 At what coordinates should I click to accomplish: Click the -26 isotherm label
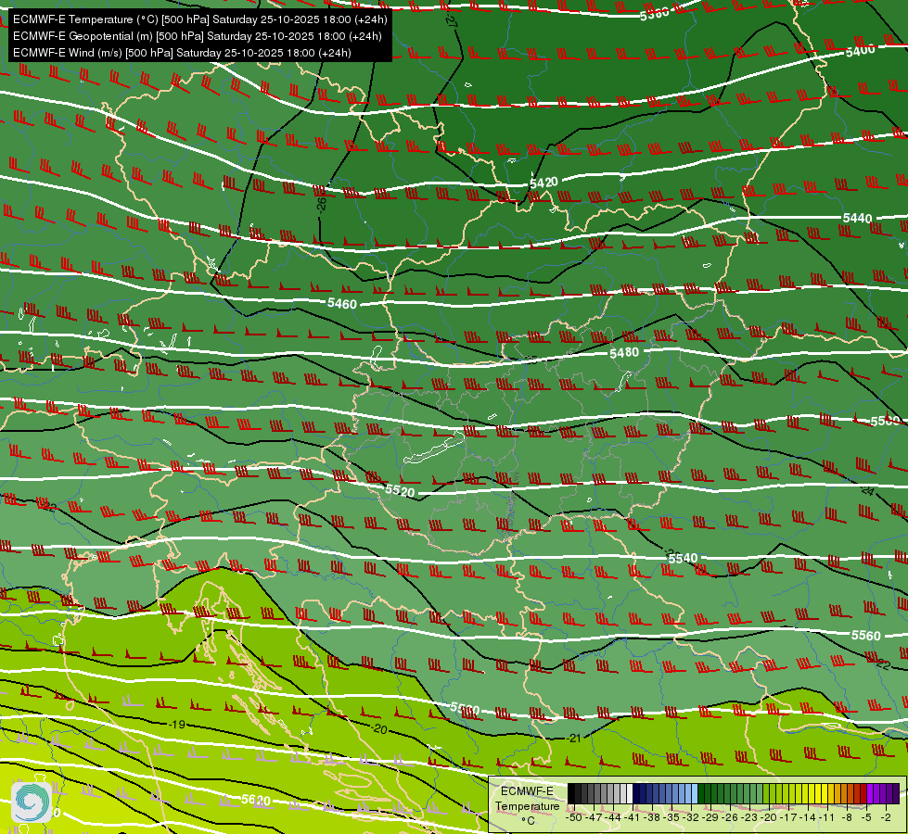pyautogui.click(x=322, y=204)
